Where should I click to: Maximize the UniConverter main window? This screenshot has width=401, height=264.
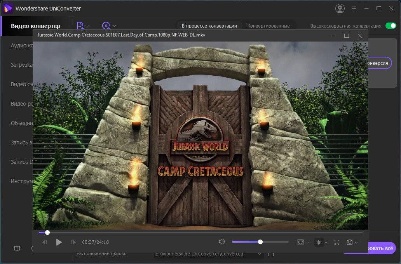379,9
